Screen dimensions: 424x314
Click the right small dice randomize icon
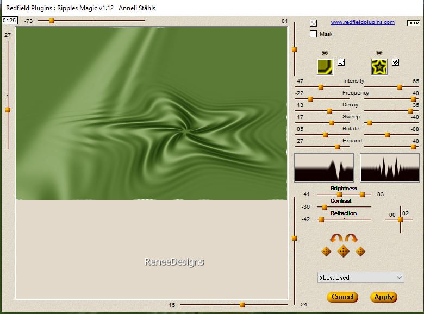point(360,252)
